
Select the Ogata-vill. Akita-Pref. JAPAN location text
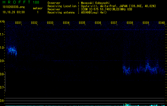(x=118, y=6)
